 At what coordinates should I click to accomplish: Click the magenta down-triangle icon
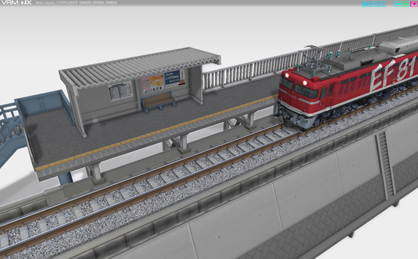(414, 4)
